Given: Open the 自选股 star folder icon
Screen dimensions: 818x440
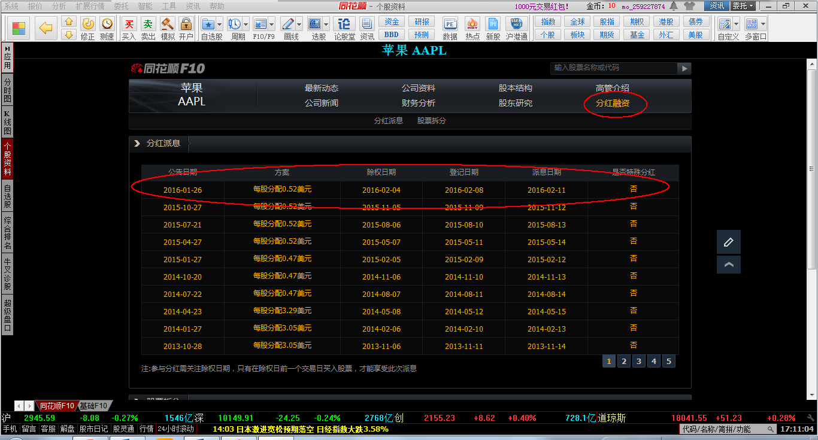Looking at the screenshot, I should tap(208, 24).
